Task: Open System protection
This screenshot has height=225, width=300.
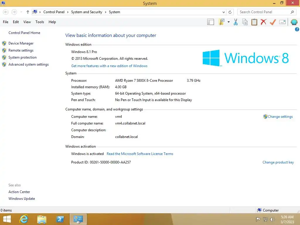Action: pyautogui.click(x=22, y=57)
